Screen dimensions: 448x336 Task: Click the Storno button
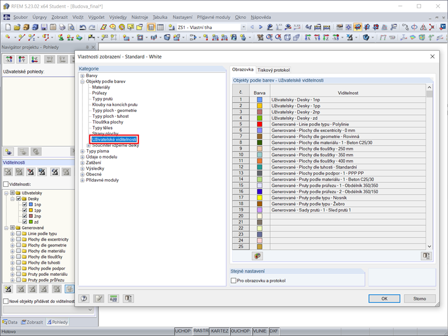(x=420, y=299)
